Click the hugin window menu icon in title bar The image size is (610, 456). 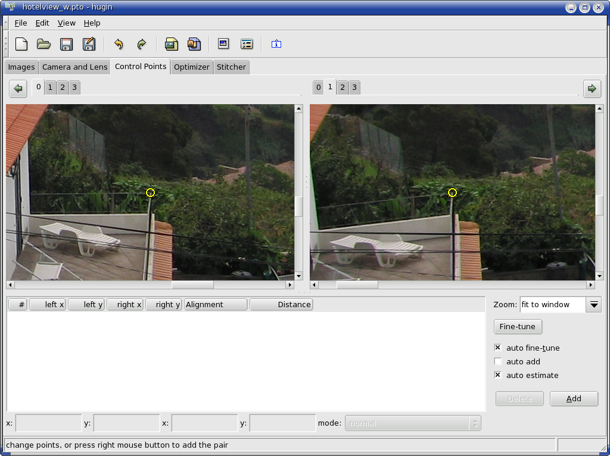(11, 7)
